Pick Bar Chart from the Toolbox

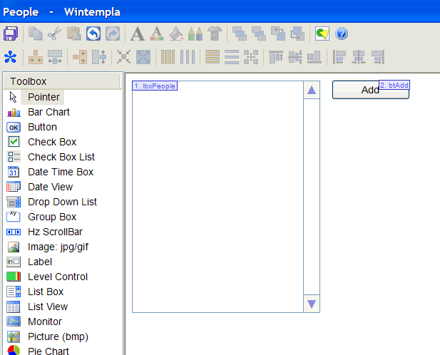[x=48, y=112]
